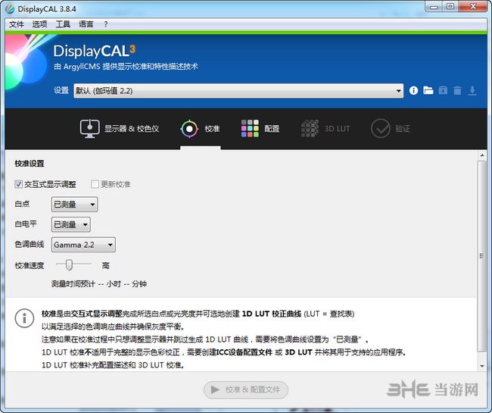Toggle 交互式显示调整 checkbox
The height and width of the screenshot is (413, 492).
(x=18, y=184)
